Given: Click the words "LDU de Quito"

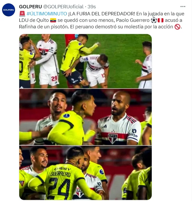Looking at the screenshot, I should pyautogui.click(x=34, y=20).
